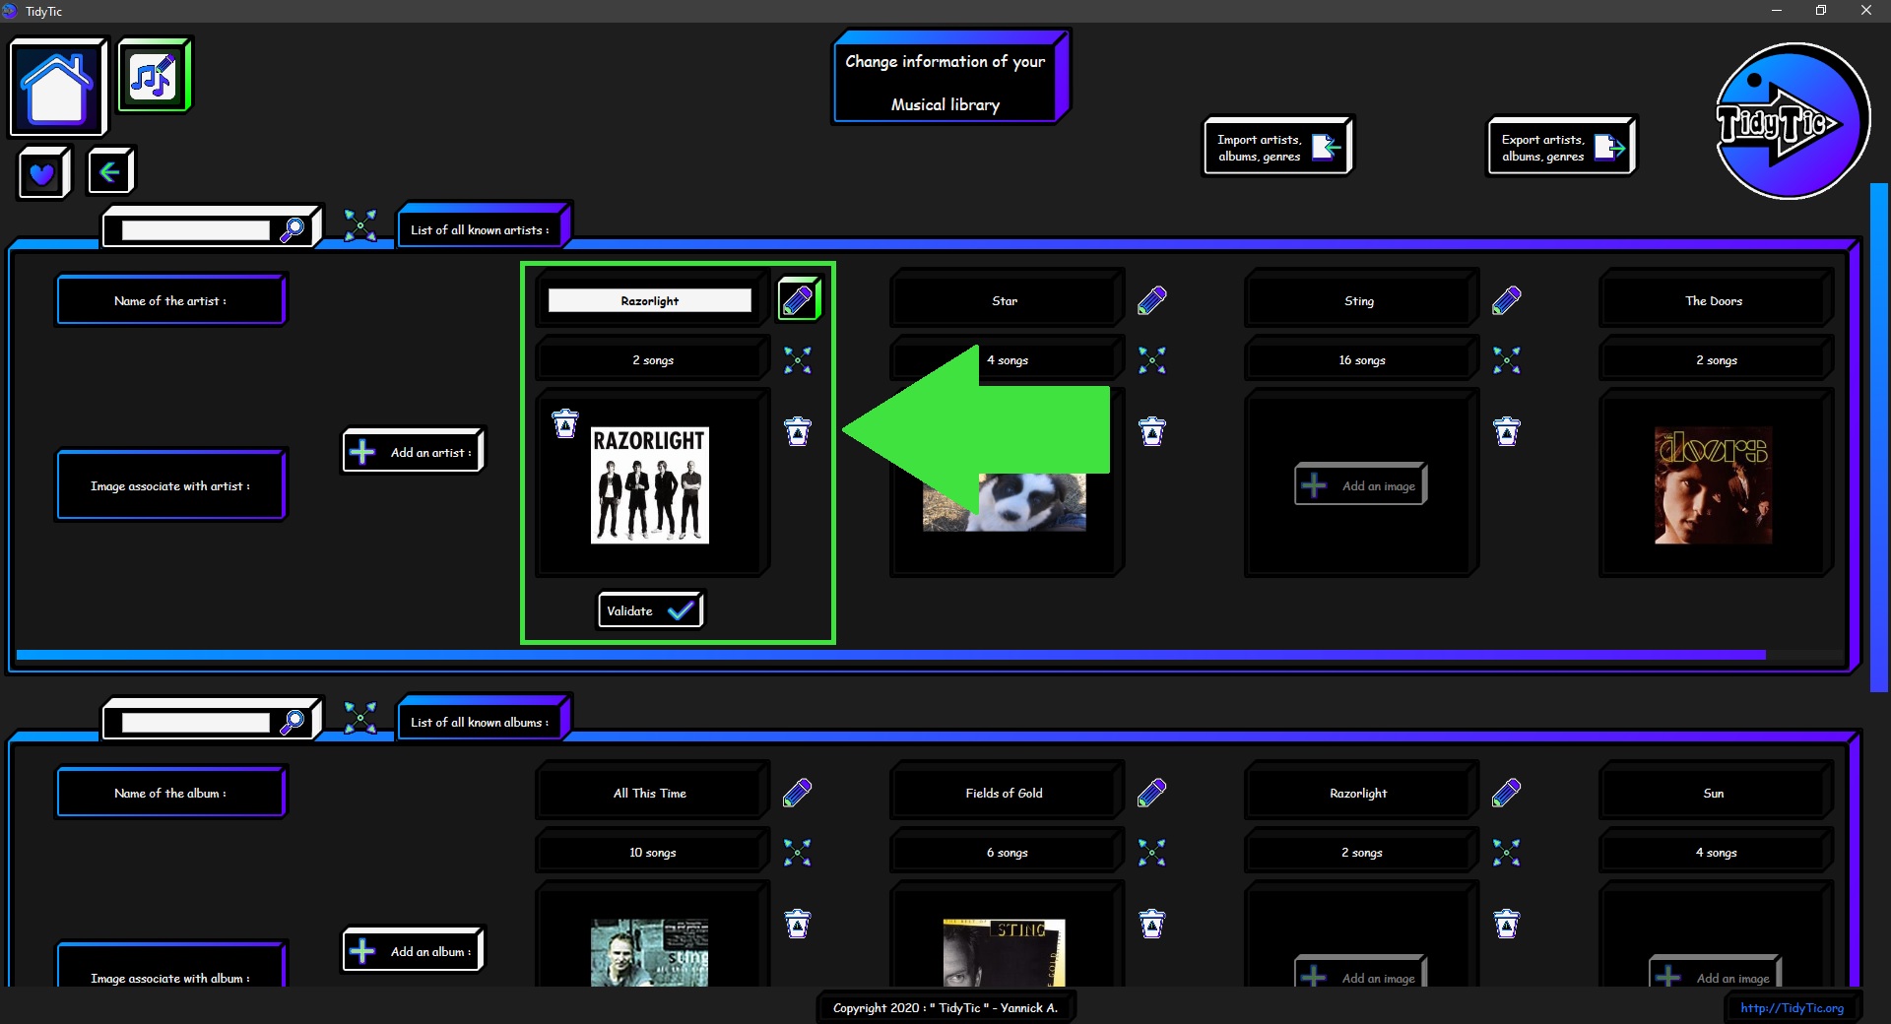Expand All This Time's 10 songs
This screenshot has width=1891, height=1024.
click(798, 853)
